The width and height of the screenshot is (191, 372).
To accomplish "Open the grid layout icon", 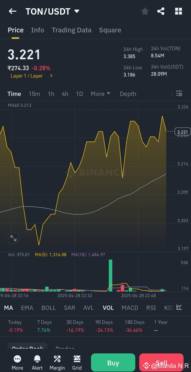I will point(179,11).
